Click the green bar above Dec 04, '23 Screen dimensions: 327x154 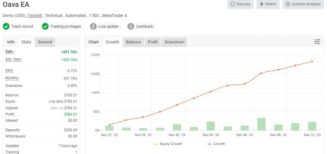pyautogui.click(x=211, y=126)
